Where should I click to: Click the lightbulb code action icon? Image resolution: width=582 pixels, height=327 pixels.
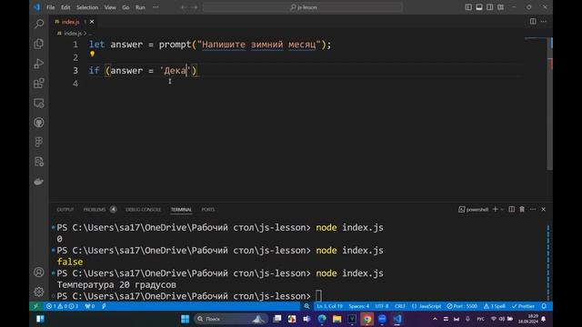[x=93, y=54]
